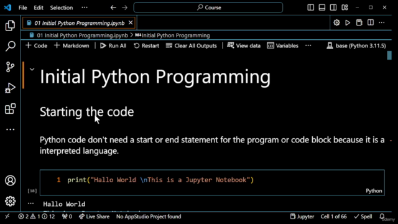Open the Accounts menu icon

pos(10,180)
